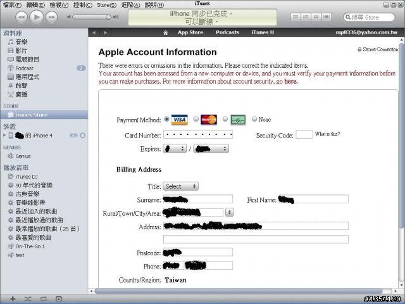Mute using the low-volume speaker icon
This screenshot has width=405, height=304.
coord(69,17)
